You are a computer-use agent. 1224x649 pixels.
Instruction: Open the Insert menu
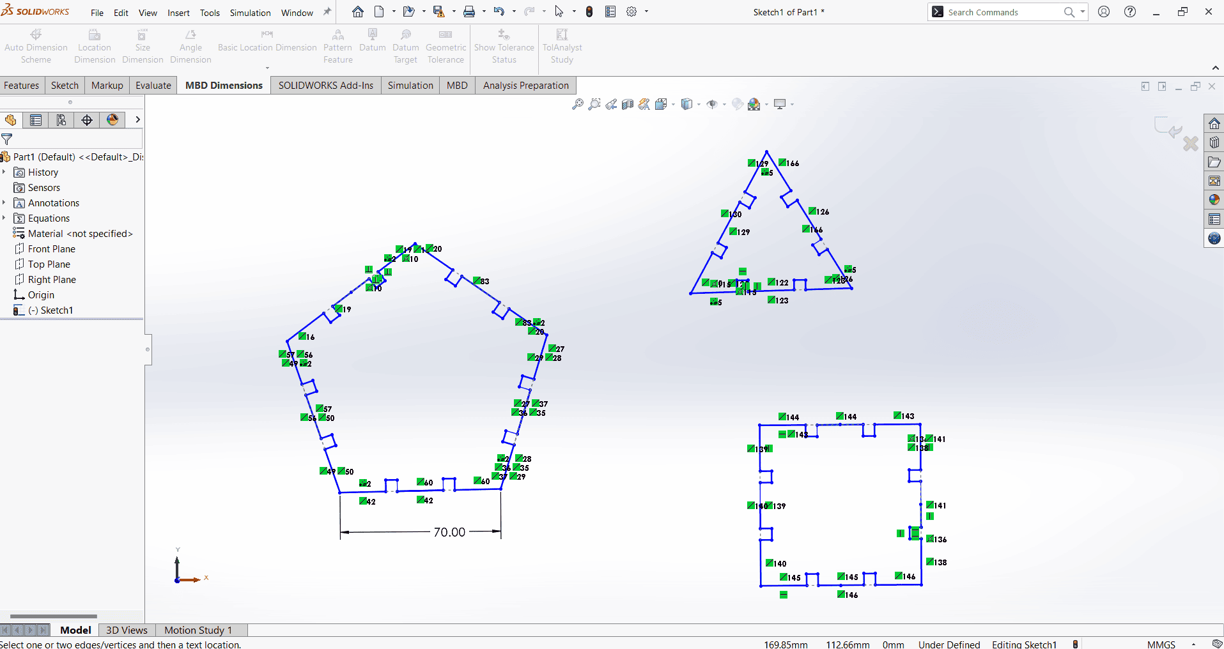click(x=178, y=13)
